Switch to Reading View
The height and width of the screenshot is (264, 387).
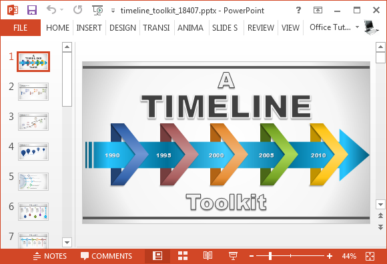[208, 256]
